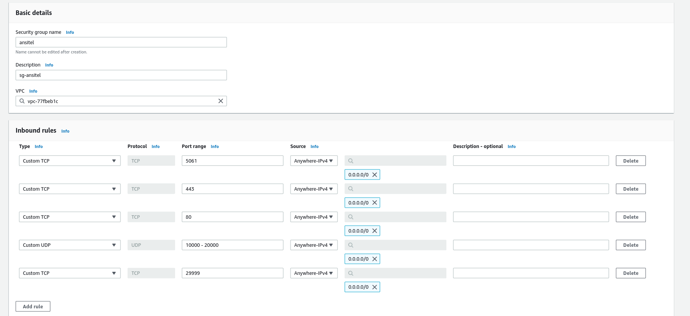Image resolution: width=690 pixels, height=316 pixels.
Task: Delete the port 80 inbound rule
Action: [630, 217]
